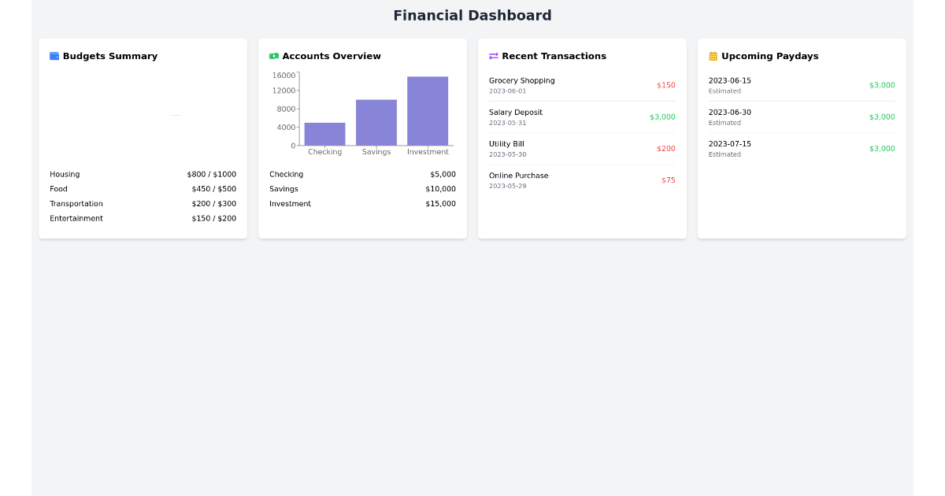Click the Utility Bill transaction row
Viewport: 945px width, 496px height.
581,148
